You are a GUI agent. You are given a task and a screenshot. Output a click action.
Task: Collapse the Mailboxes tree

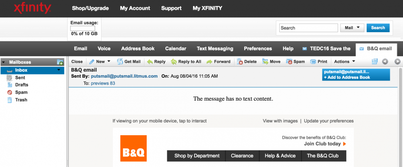[4, 62]
